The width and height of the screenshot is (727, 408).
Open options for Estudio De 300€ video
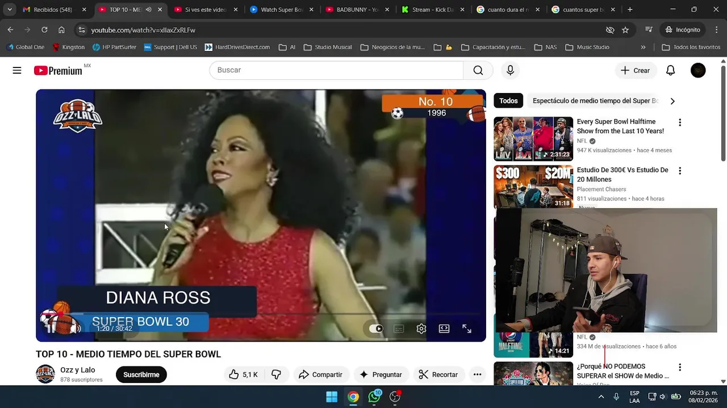(680, 171)
